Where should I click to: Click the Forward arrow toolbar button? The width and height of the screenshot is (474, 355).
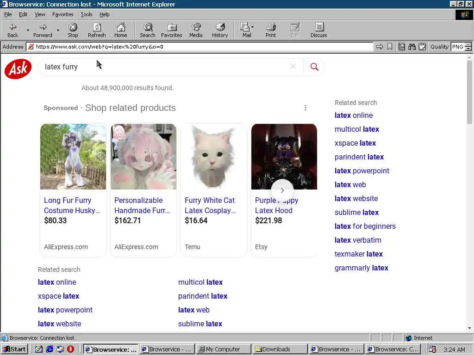43,30
